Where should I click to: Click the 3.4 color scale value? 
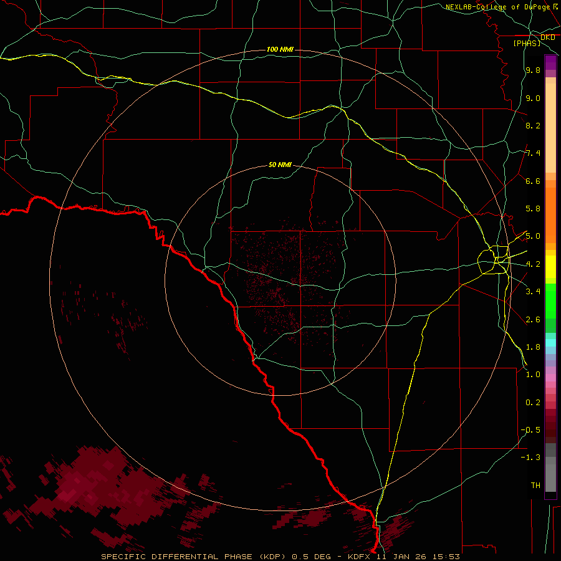coord(533,291)
